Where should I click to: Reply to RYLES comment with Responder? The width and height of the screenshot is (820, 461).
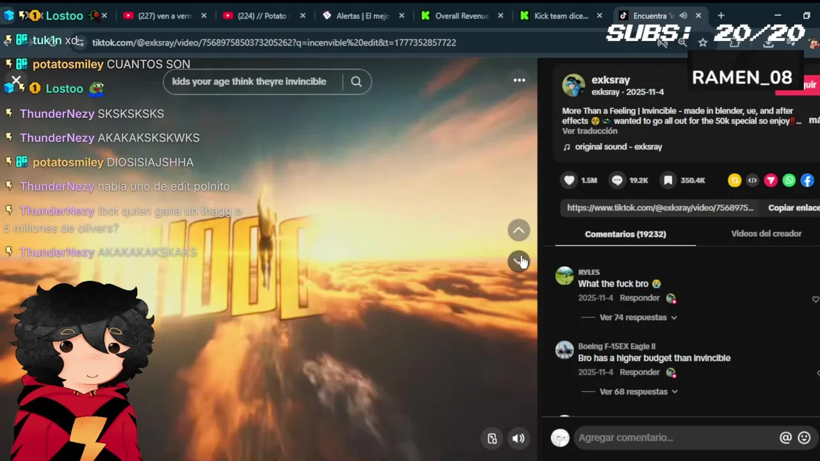tap(639, 298)
